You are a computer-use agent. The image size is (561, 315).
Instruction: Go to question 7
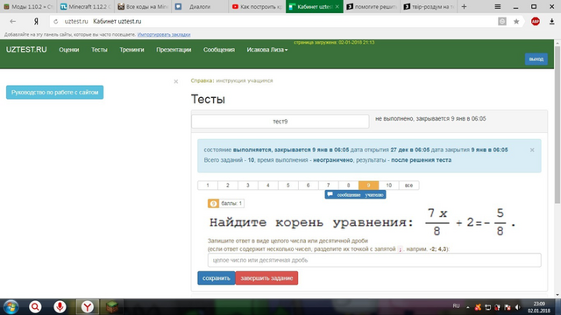coord(328,185)
